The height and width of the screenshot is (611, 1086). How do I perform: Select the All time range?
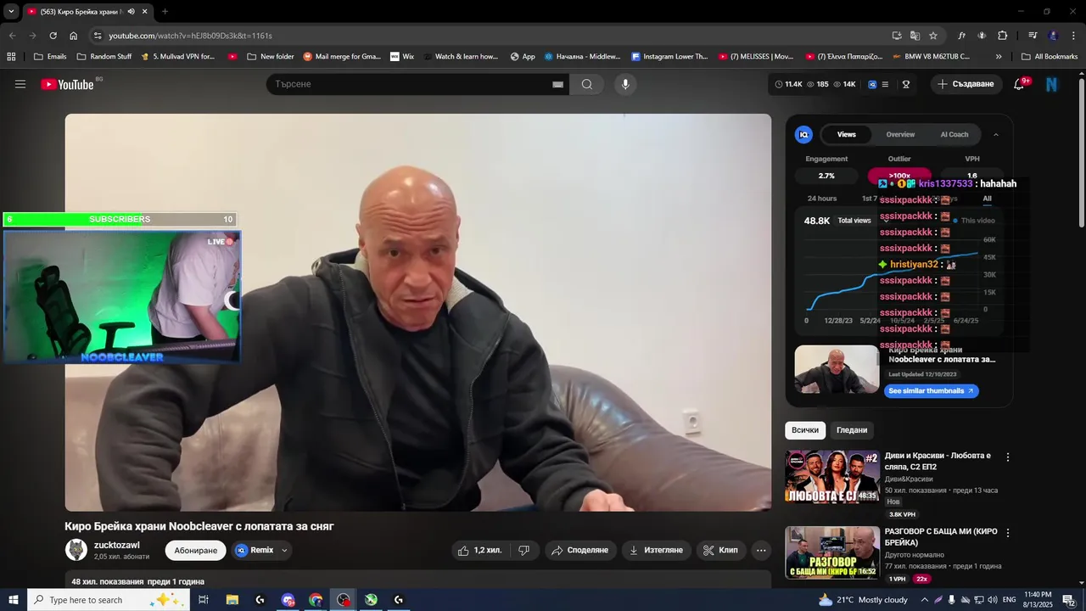(x=987, y=199)
